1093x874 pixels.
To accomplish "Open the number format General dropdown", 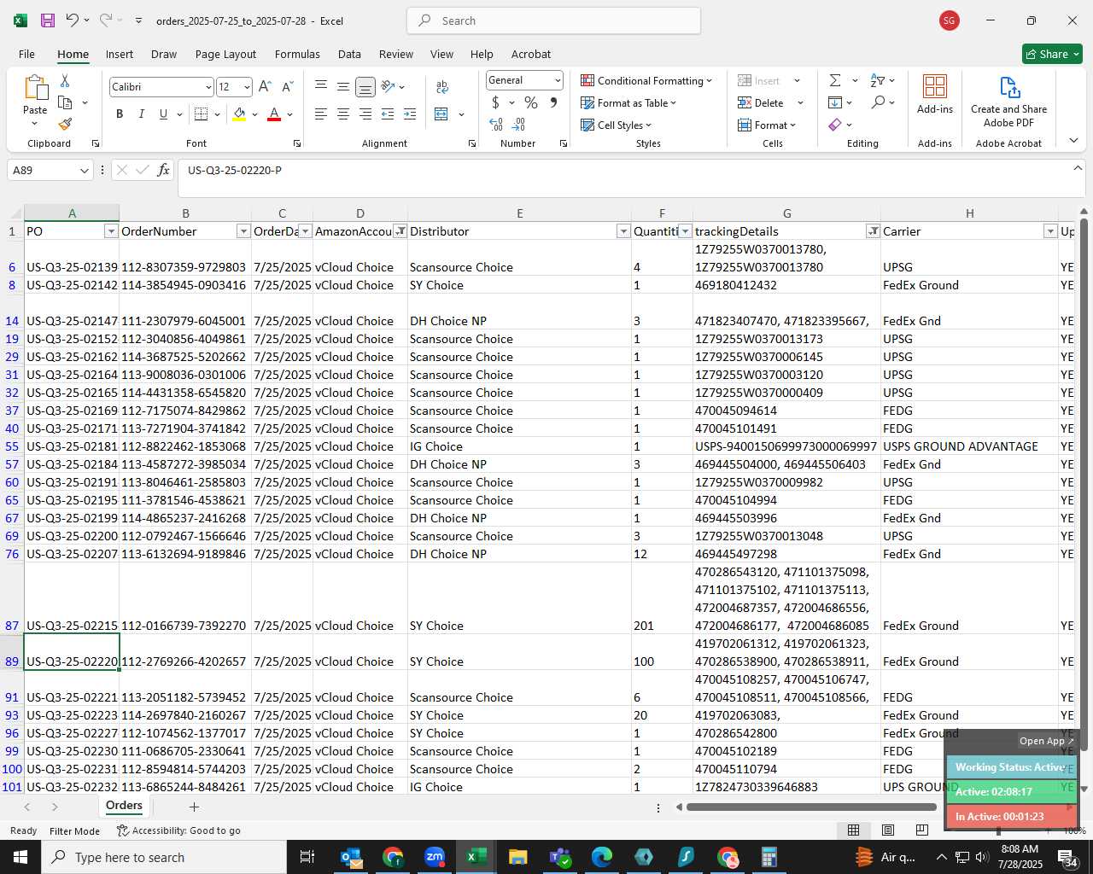I will pyautogui.click(x=558, y=80).
